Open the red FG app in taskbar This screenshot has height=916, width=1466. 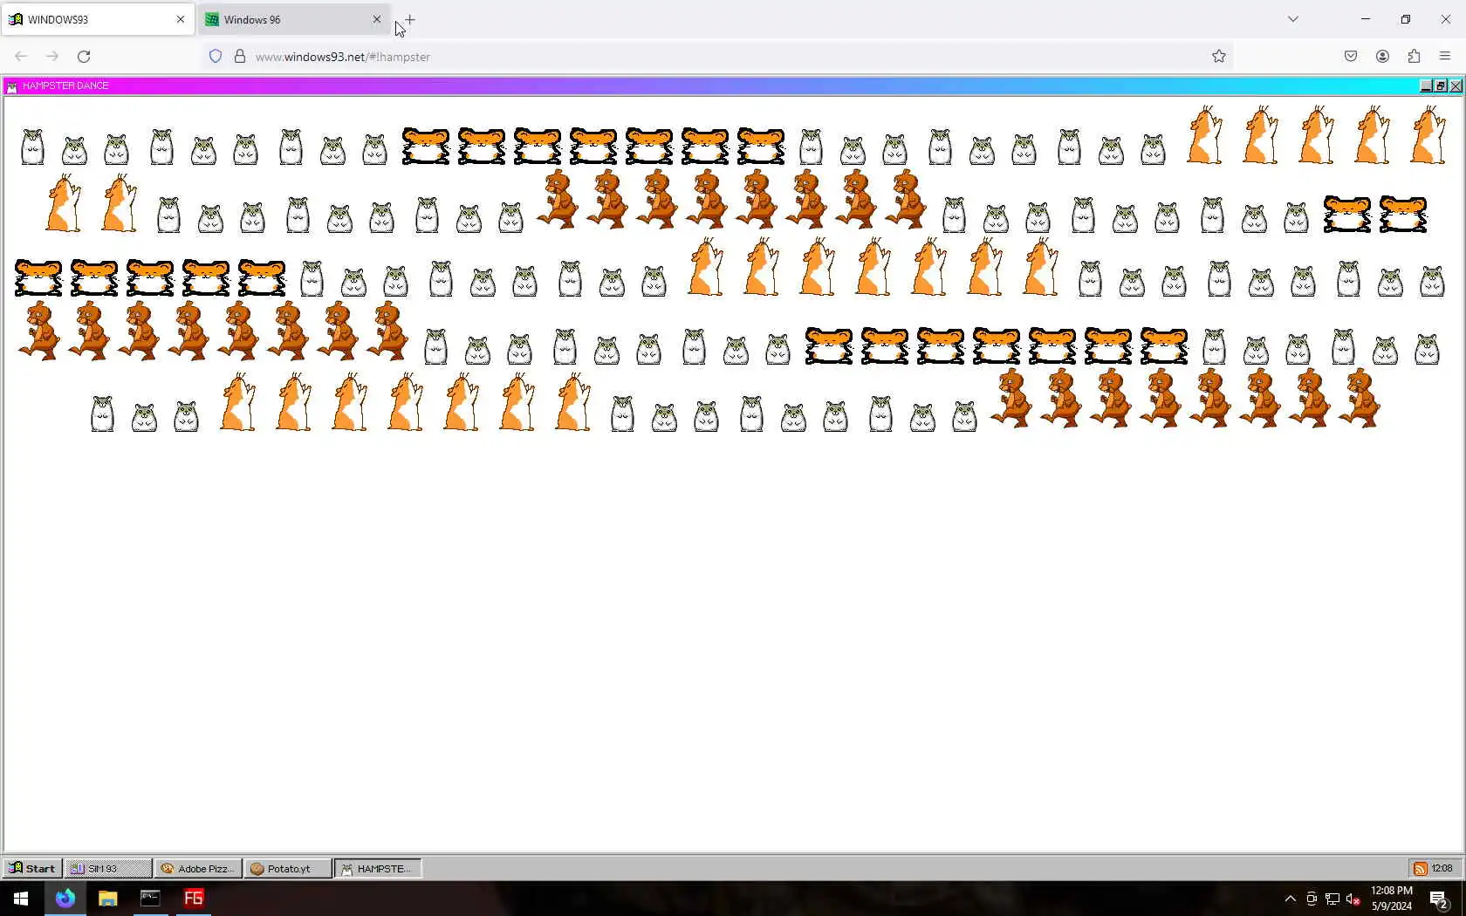(194, 898)
